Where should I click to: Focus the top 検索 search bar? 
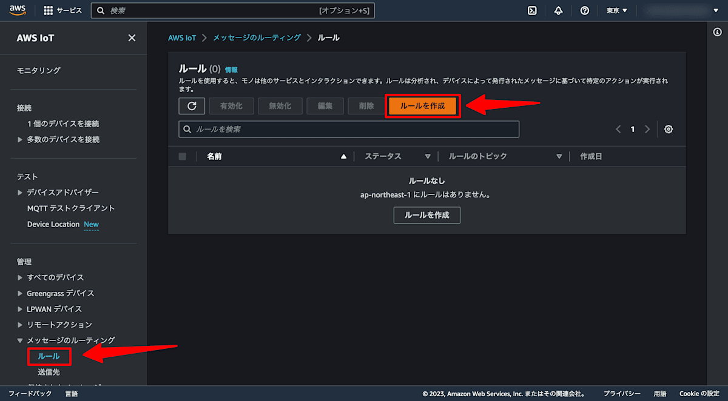pos(233,10)
